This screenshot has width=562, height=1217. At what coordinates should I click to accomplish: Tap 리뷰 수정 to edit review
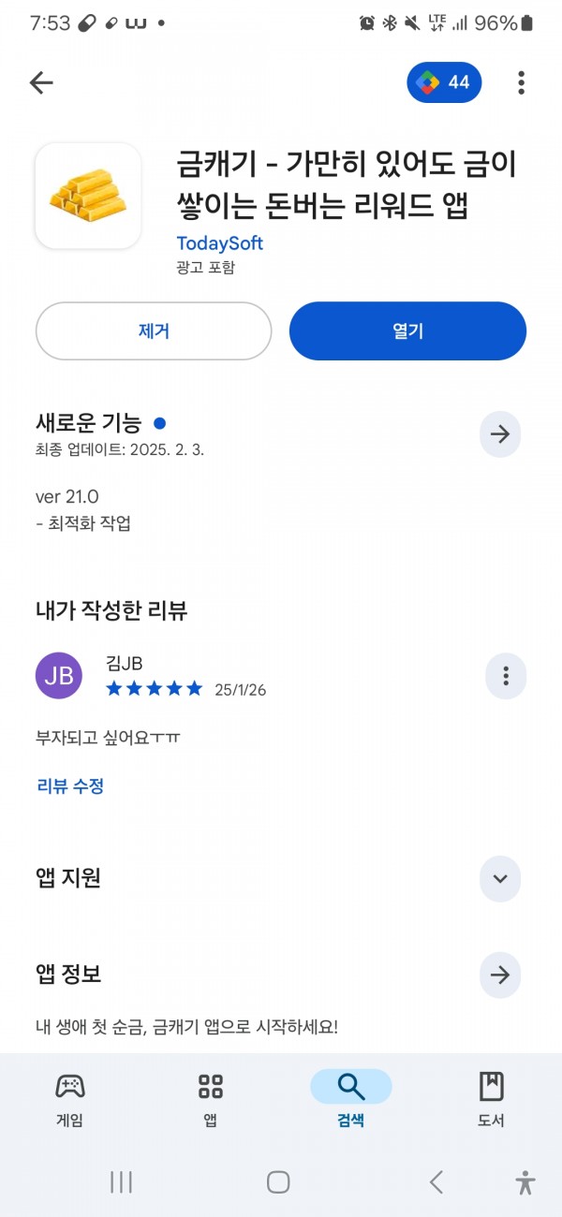[x=70, y=785]
